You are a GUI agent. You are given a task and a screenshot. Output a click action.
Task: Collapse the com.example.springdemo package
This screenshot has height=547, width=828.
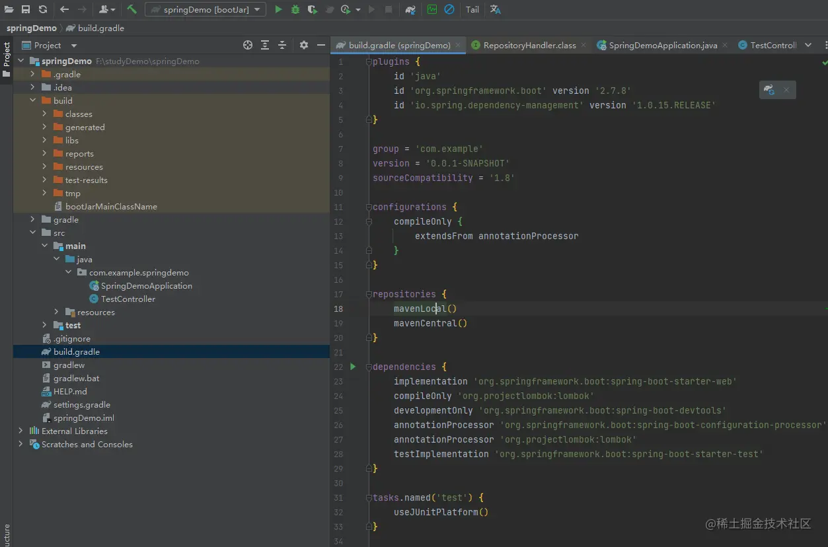pos(68,272)
